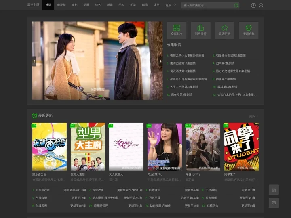Open 同学来了 poster thumbnail
The image size is (291, 218).
(x=241, y=147)
